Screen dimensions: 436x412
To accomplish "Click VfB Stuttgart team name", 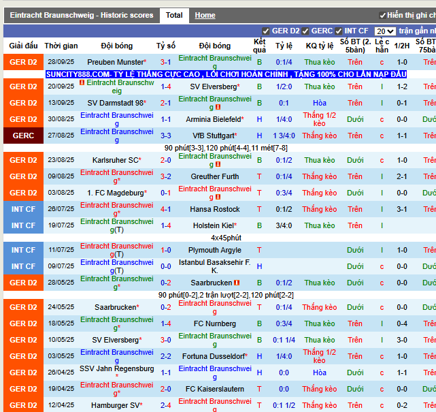I will pyautogui.click(x=215, y=136).
